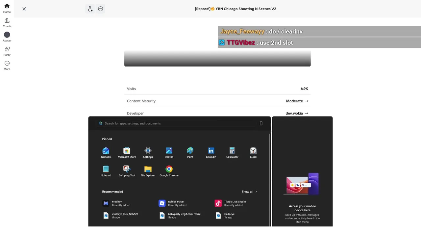The height and width of the screenshot is (237, 421).
Task: Click the phone icon beside Start search
Action: coord(261,123)
